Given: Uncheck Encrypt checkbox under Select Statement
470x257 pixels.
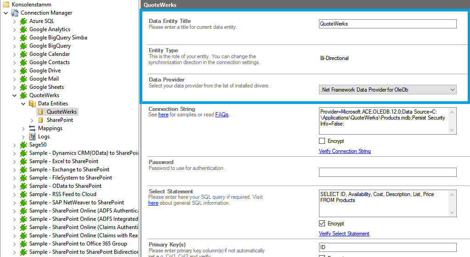Looking at the screenshot, I should point(322,224).
